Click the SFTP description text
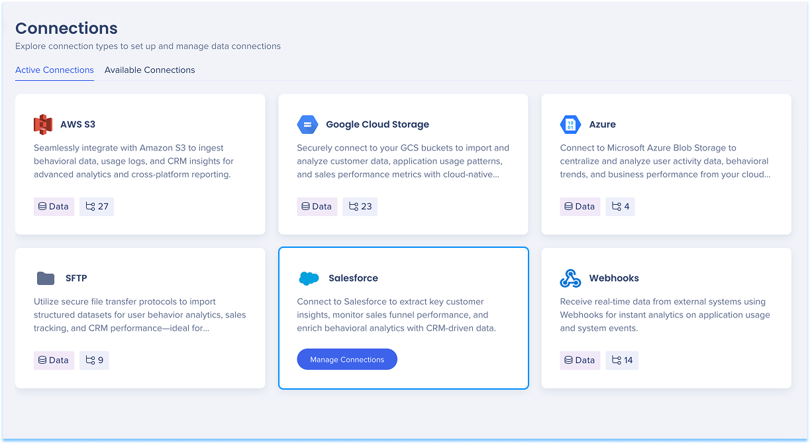The width and height of the screenshot is (810, 444). 140,315
